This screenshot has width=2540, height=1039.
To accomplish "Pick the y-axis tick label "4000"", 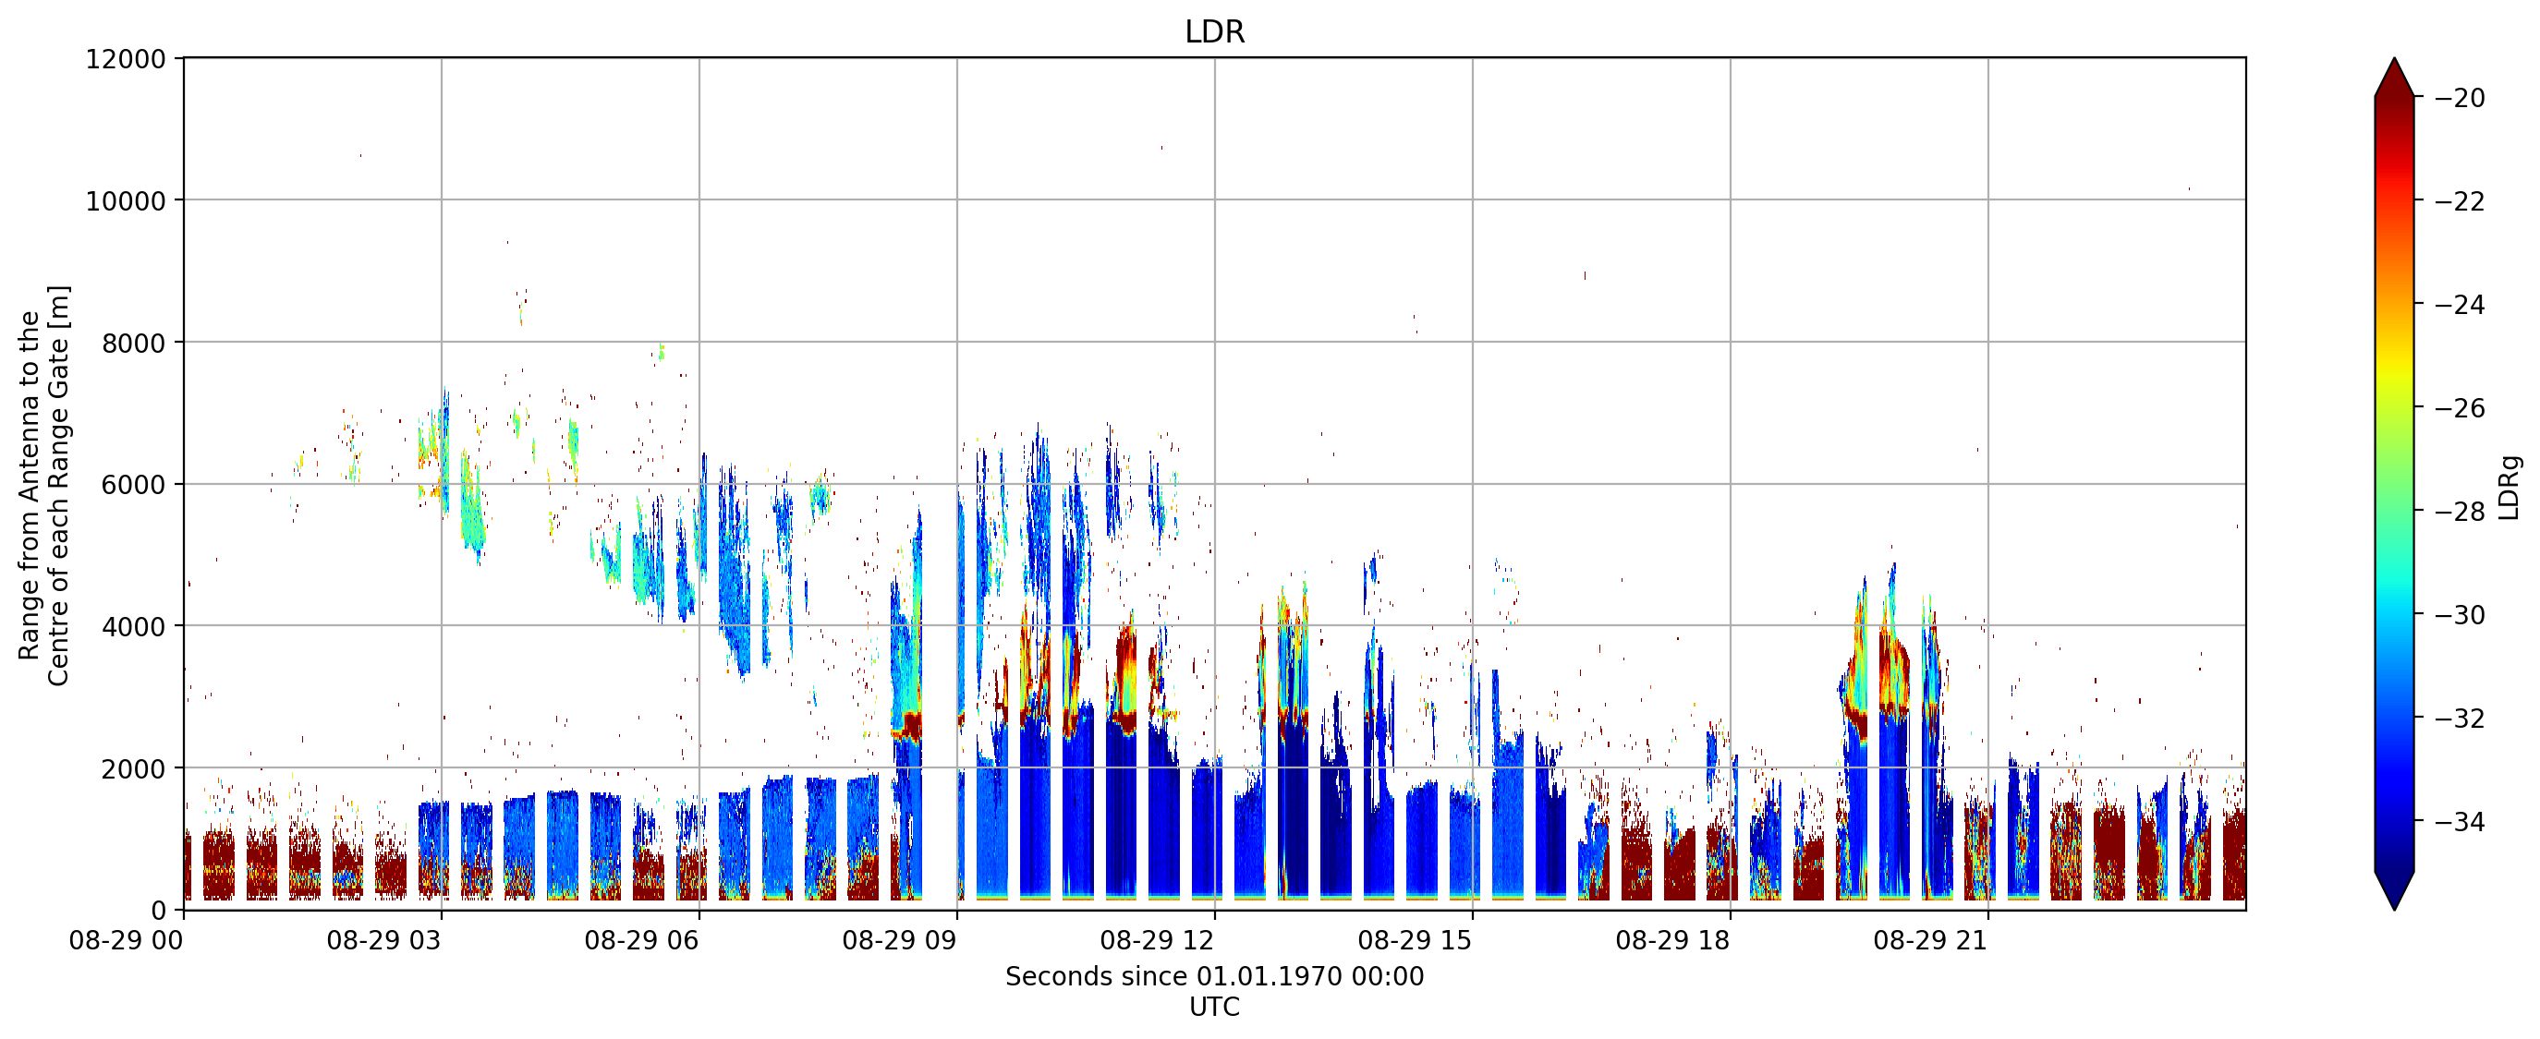I will pos(134,627).
